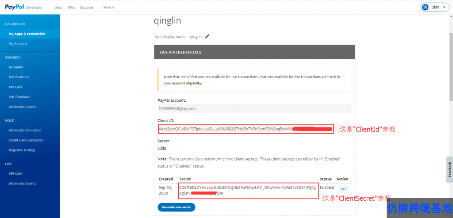Open the Feedback side tab
Viewport: 453px width, 218px height.
449,169
